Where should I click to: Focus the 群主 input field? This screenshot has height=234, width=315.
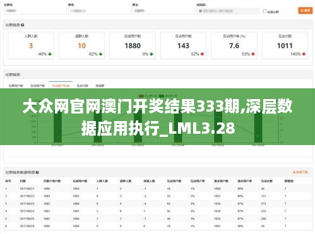(163, 11)
